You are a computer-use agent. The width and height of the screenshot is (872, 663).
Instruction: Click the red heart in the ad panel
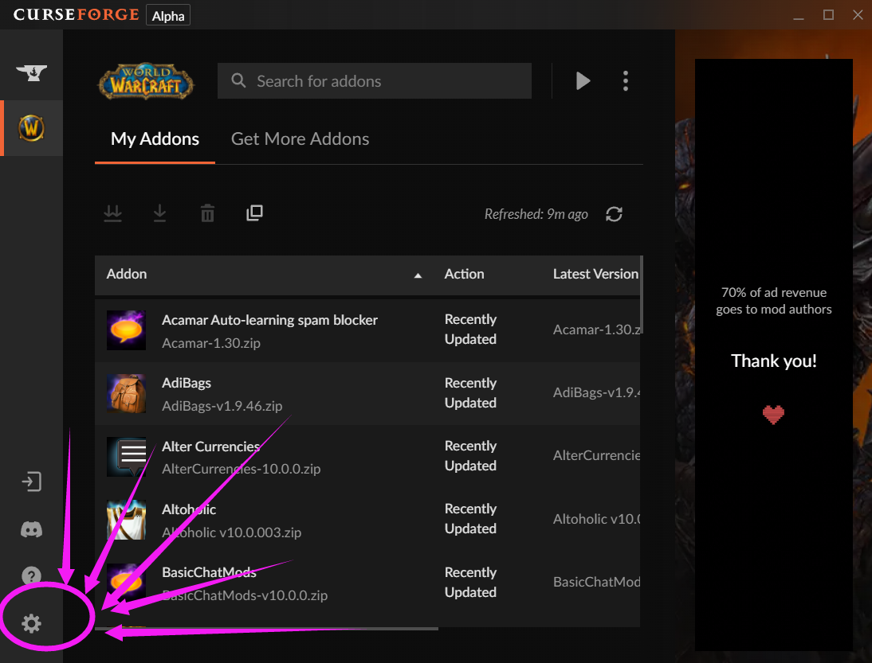(773, 414)
